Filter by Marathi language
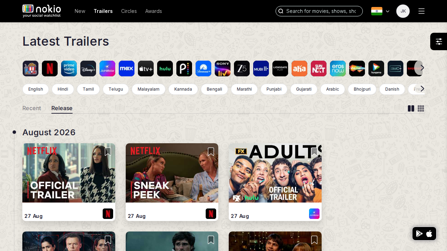Screen dimensions: 447x251 click(244, 89)
